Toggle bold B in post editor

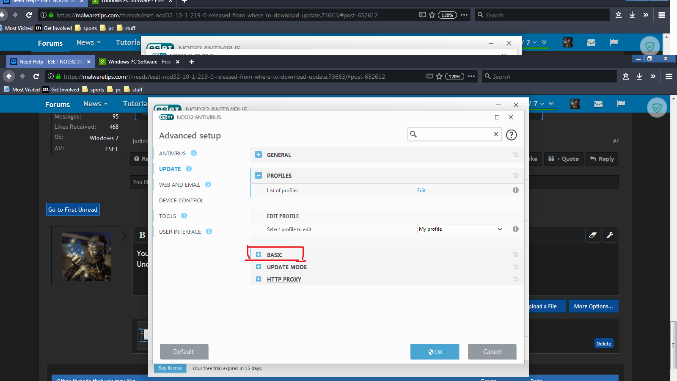click(142, 235)
